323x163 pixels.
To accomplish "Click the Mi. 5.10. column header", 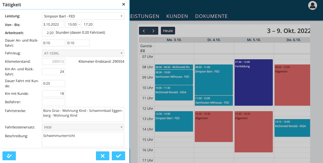I will pos(254,40).
